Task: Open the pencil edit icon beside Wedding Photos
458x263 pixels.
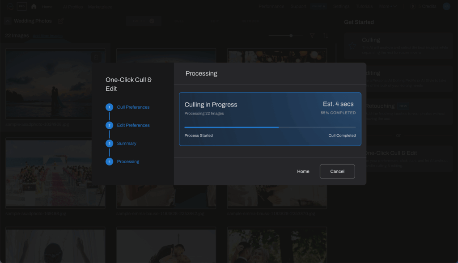Action: pyautogui.click(x=61, y=21)
